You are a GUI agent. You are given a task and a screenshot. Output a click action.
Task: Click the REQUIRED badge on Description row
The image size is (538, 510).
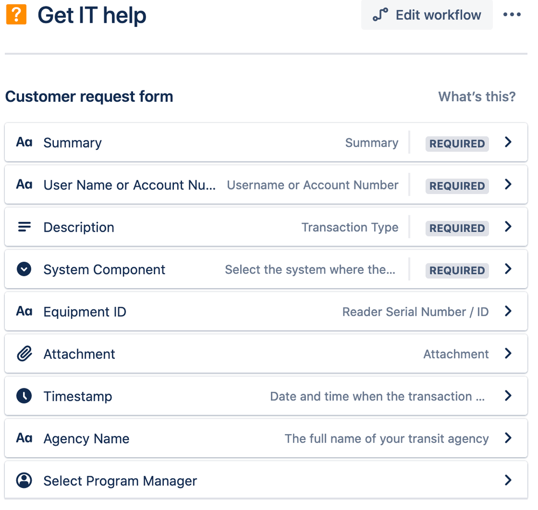pyautogui.click(x=457, y=228)
